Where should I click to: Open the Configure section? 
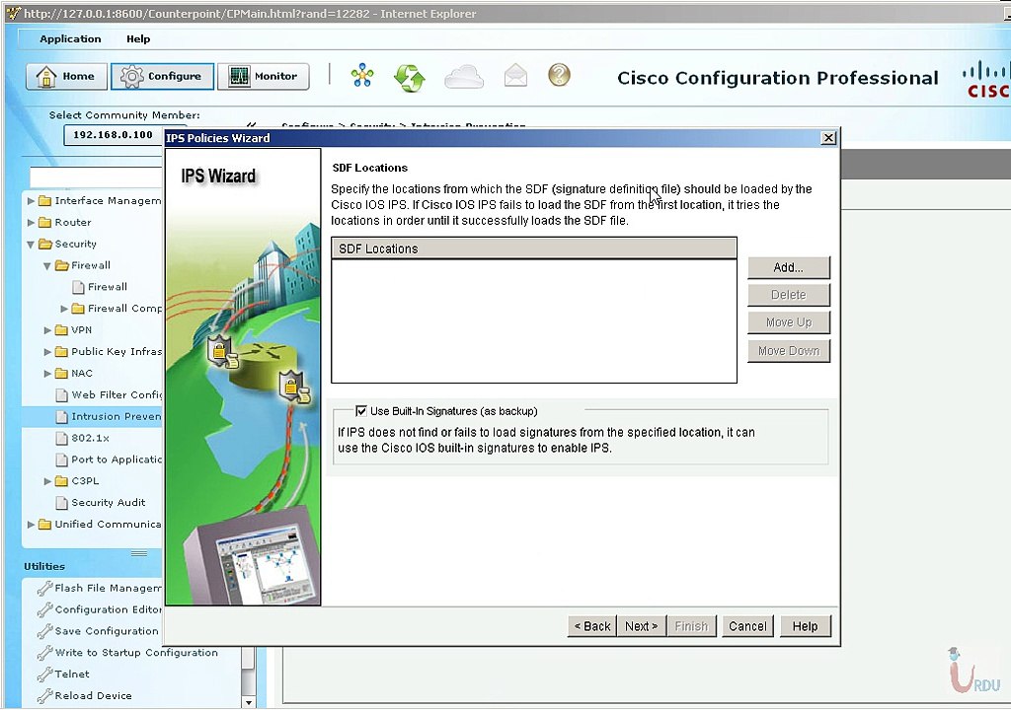(x=162, y=76)
